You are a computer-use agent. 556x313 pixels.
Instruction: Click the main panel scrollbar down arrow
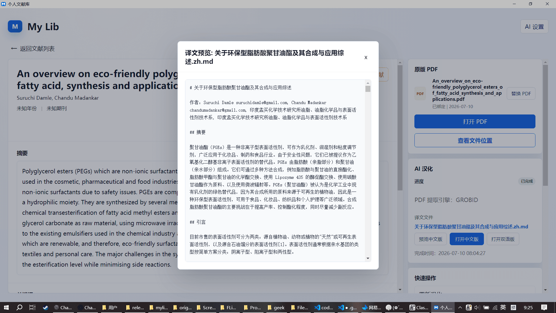click(400, 290)
